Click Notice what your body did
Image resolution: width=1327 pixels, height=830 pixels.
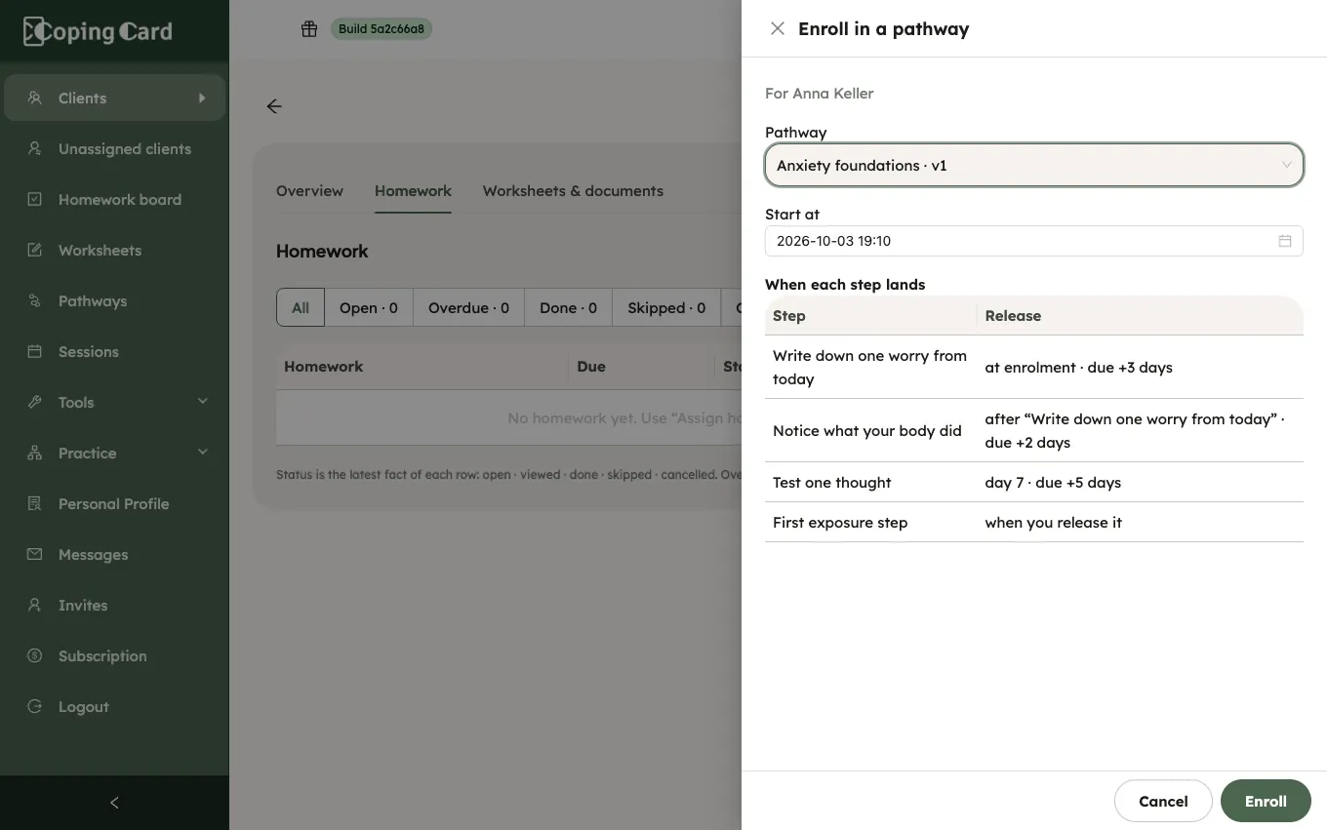tap(867, 430)
